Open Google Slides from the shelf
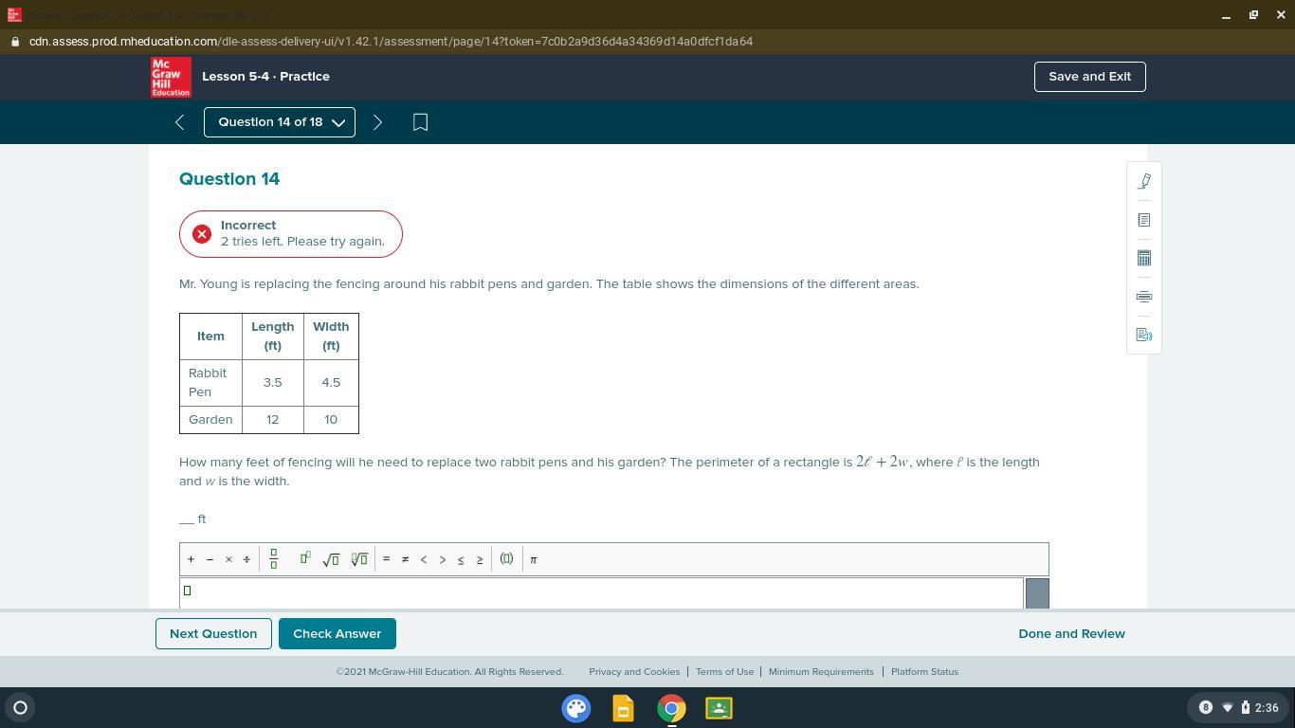Image resolution: width=1295 pixels, height=728 pixels. [x=624, y=708]
